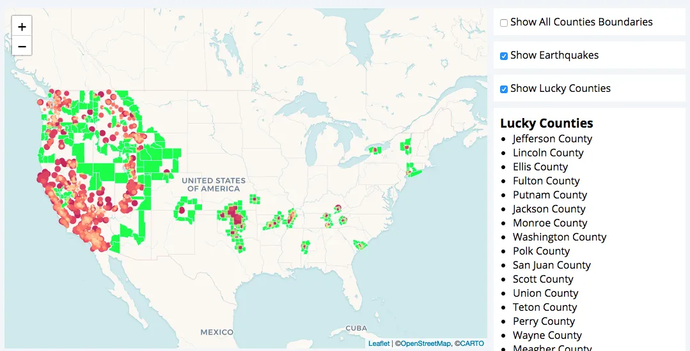Select Washington County list item
The width and height of the screenshot is (690, 351).
click(559, 237)
